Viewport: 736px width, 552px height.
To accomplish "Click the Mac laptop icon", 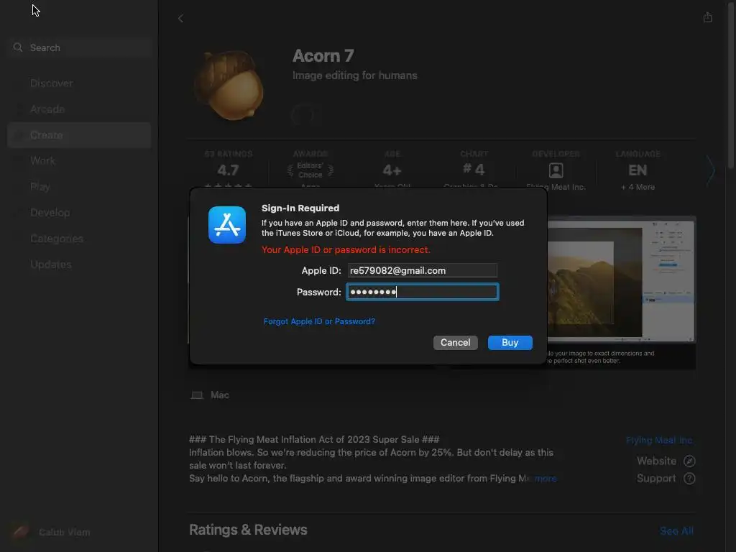I will (x=197, y=395).
